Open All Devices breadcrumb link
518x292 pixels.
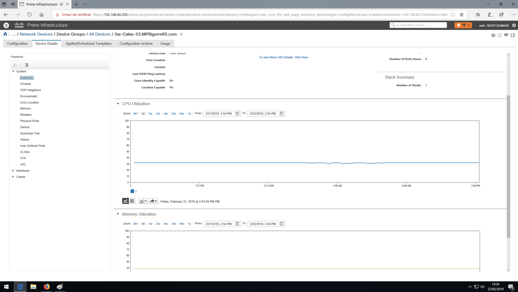100,34
